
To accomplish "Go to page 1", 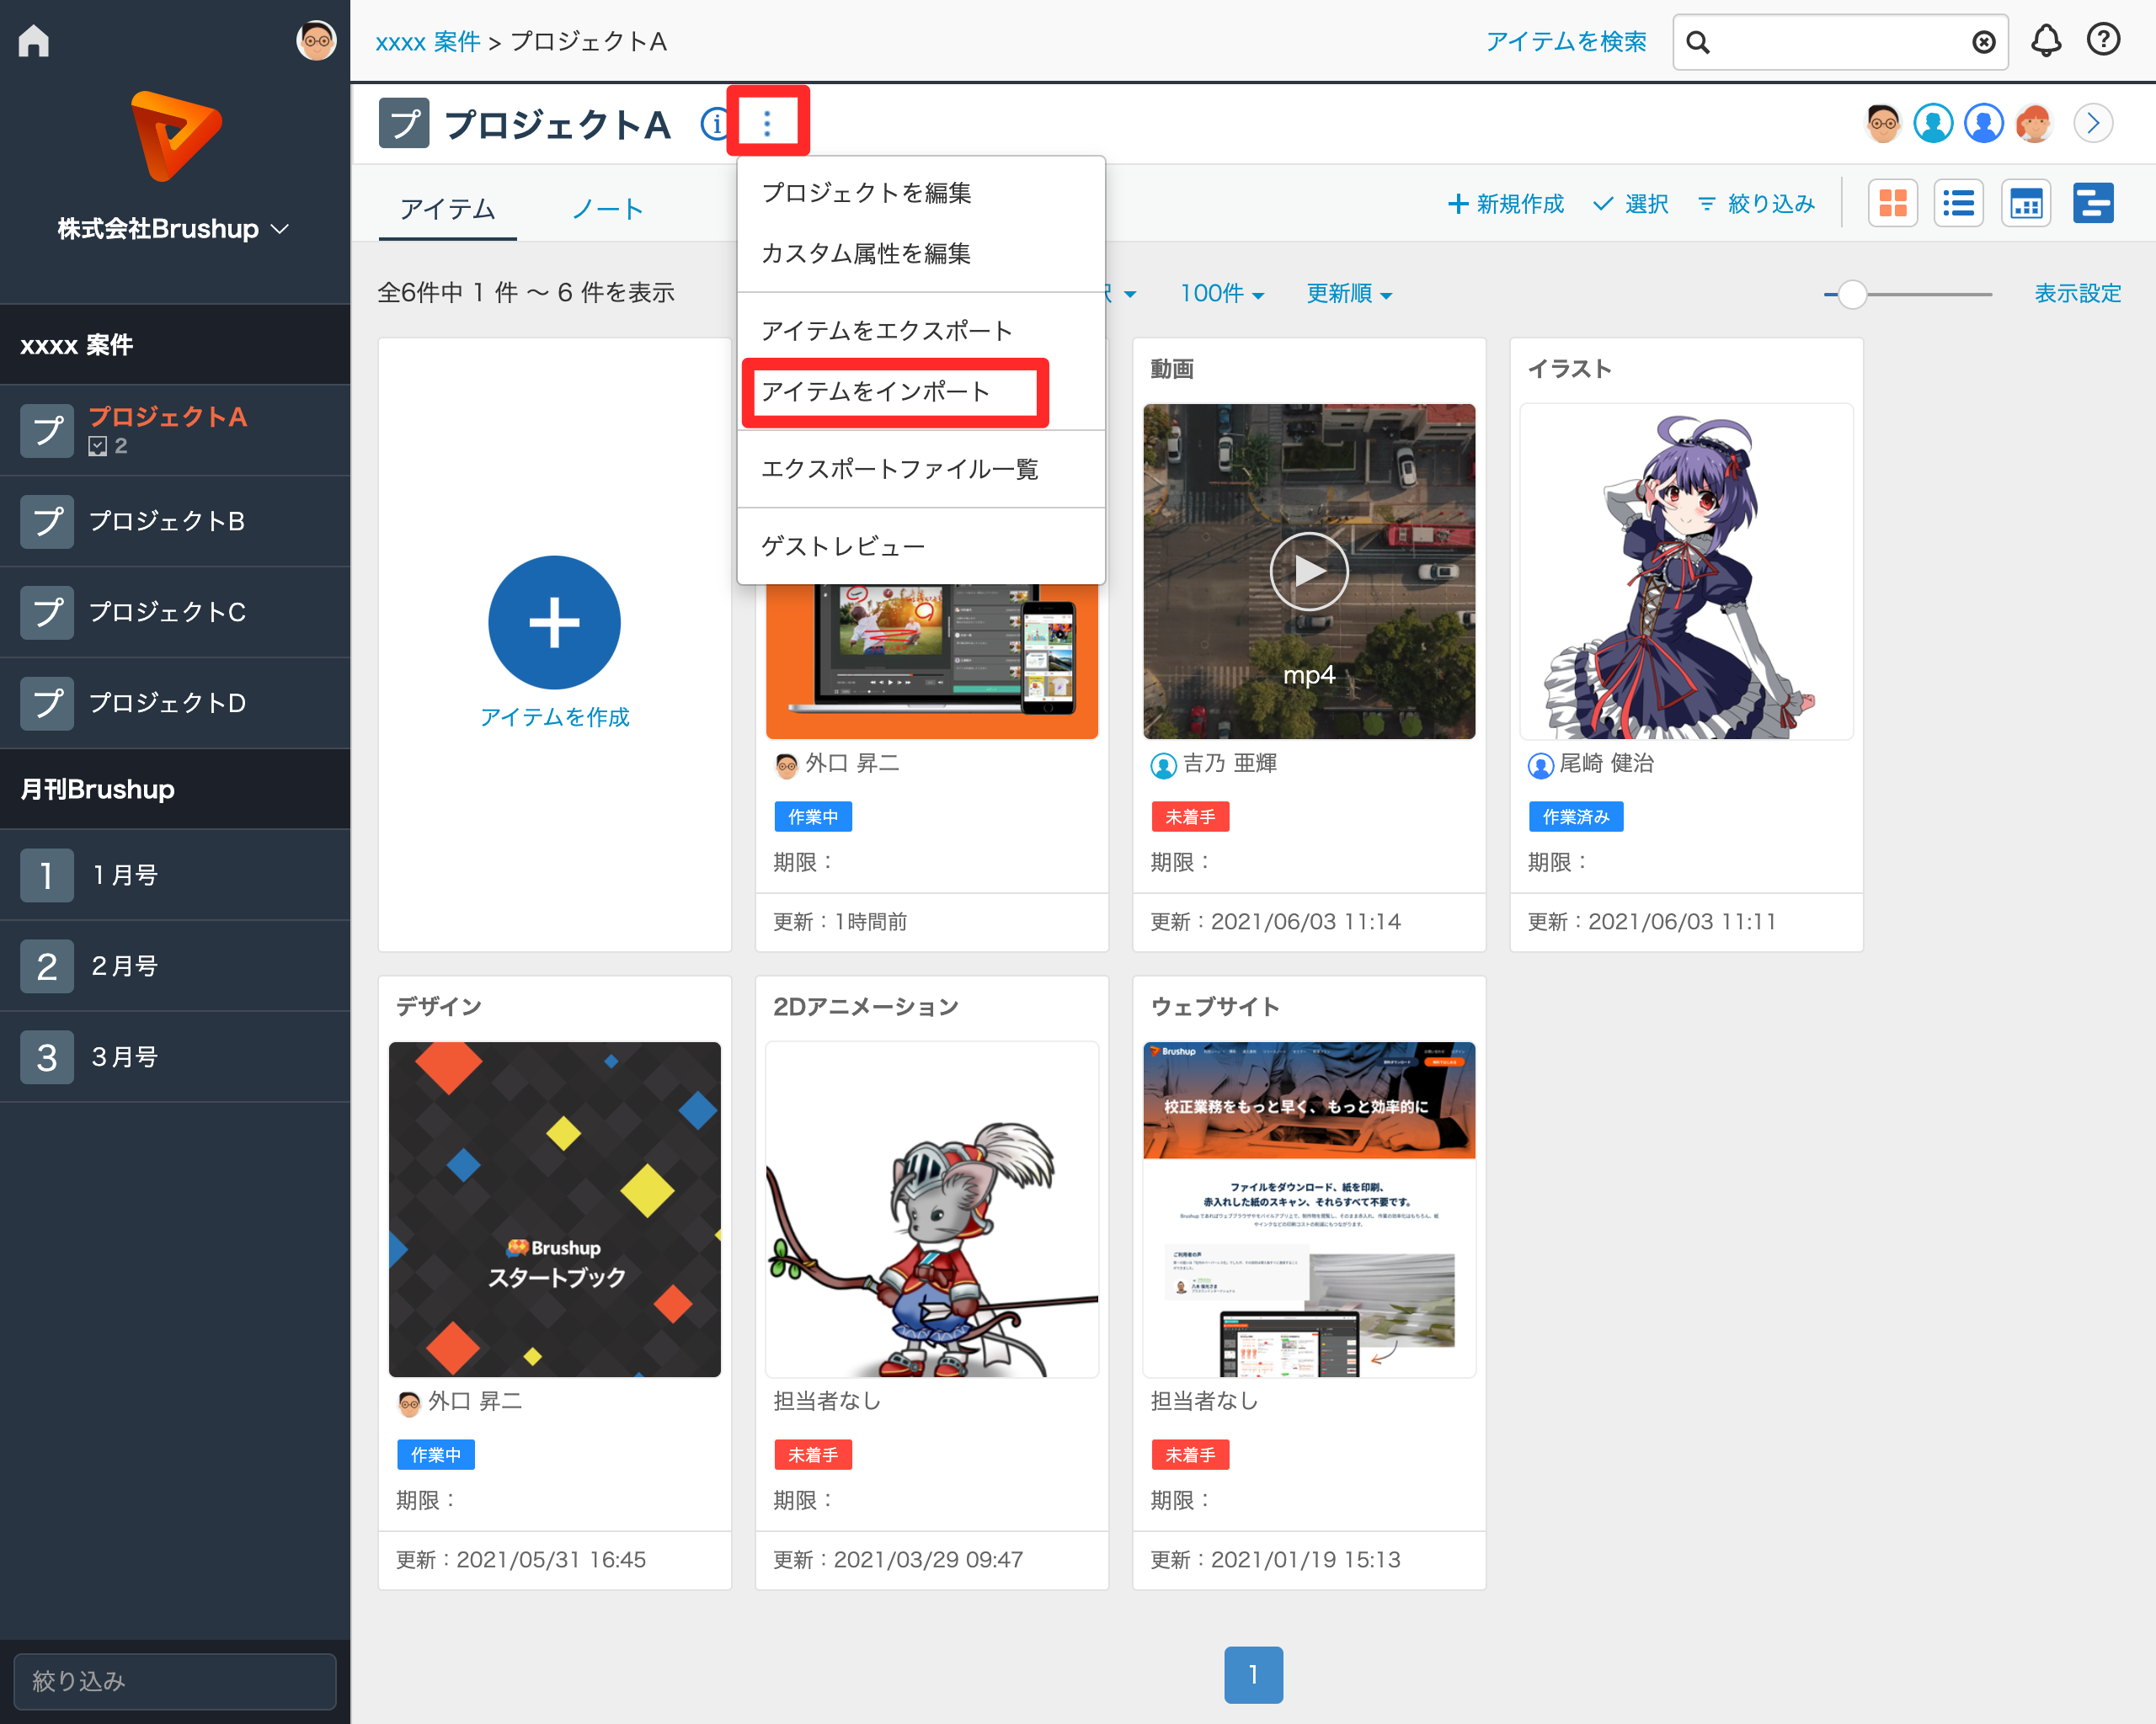I will click(x=1253, y=1675).
